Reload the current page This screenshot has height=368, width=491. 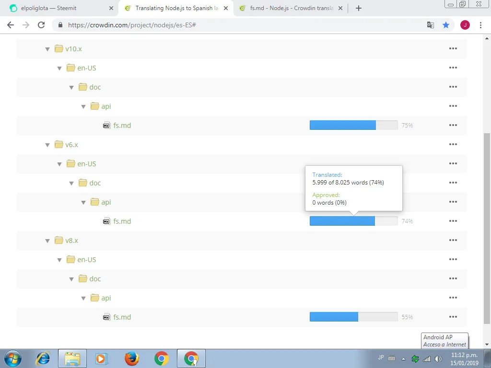(41, 25)
